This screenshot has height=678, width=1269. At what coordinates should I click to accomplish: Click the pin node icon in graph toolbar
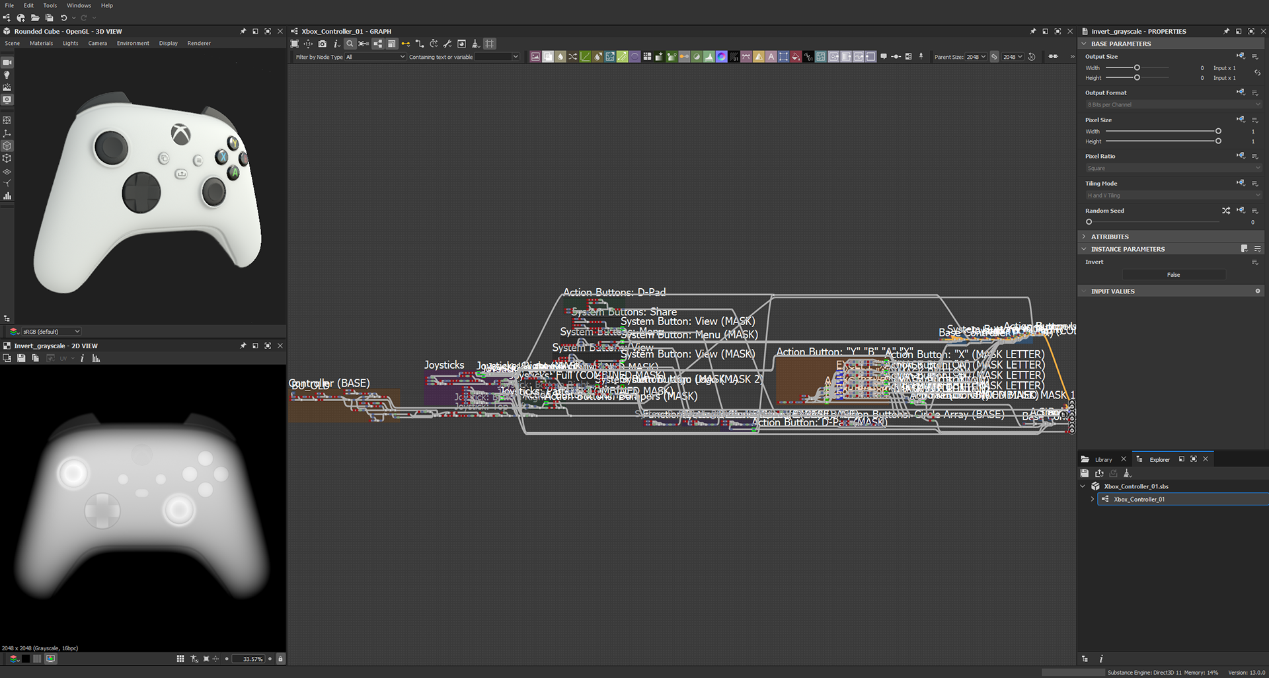[x=921, y=57]
